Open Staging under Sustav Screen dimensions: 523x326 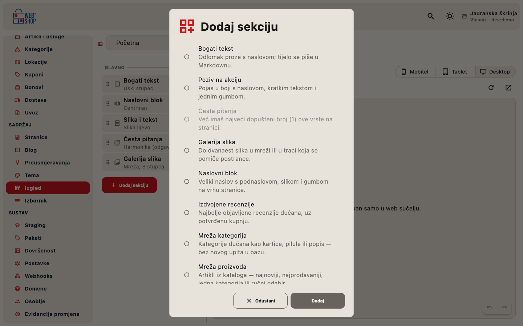48,225
